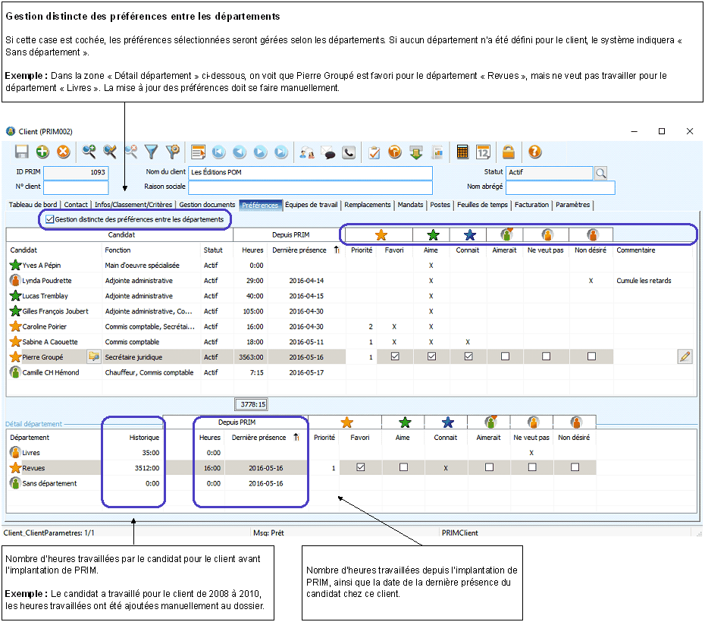The image size is (705, 622).
Task: Check 'Non désiré' box for Pierre Groupé
Action: tap(591, 357)
